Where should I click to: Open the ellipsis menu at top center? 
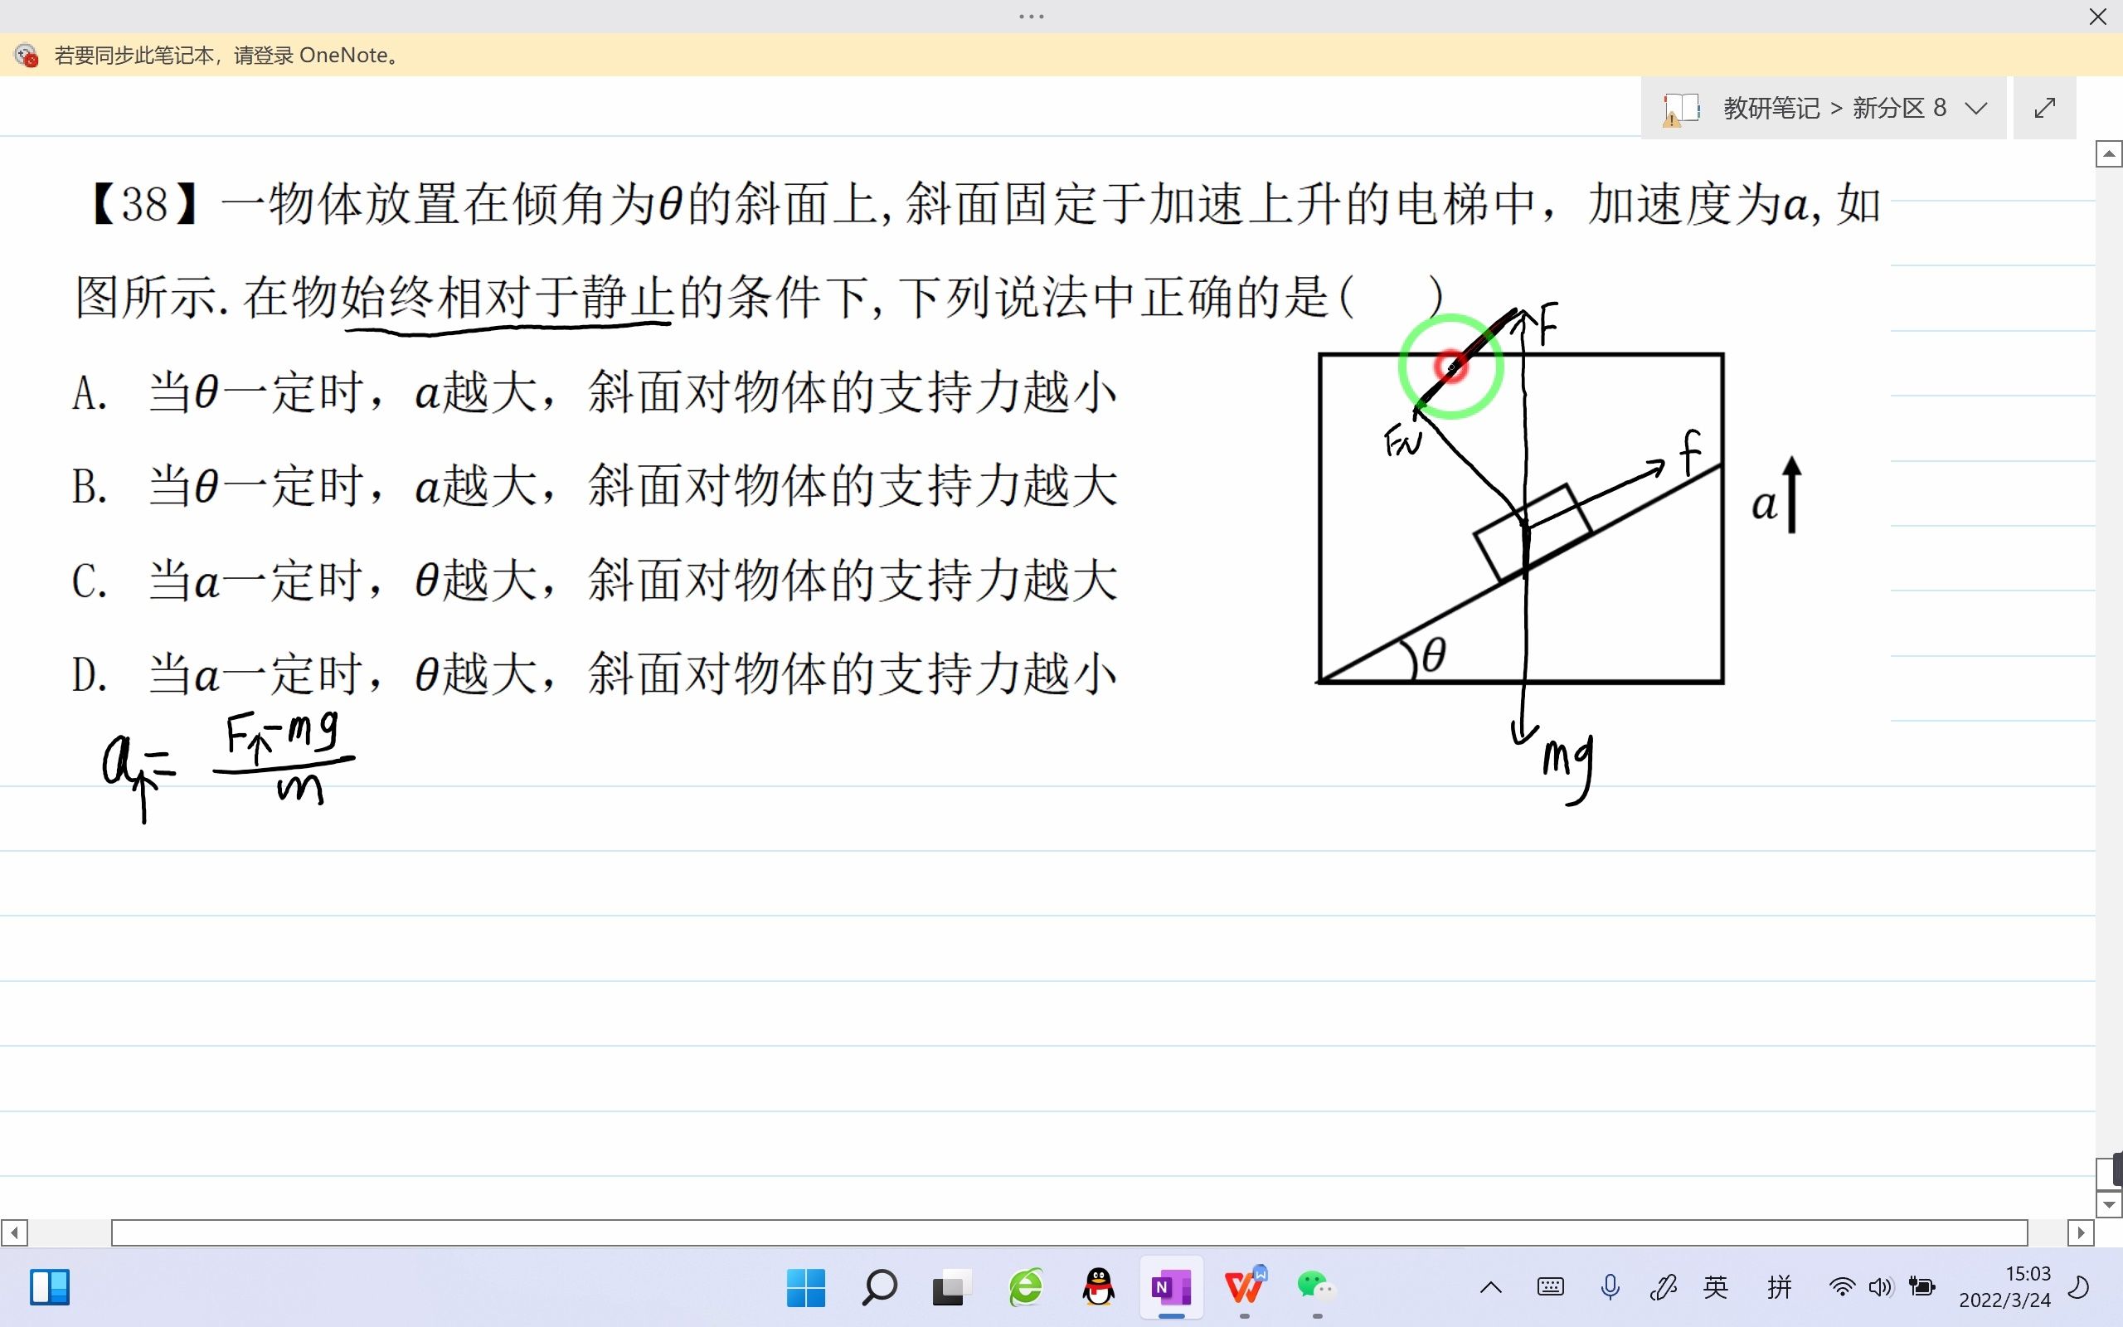pos(1031,16)
